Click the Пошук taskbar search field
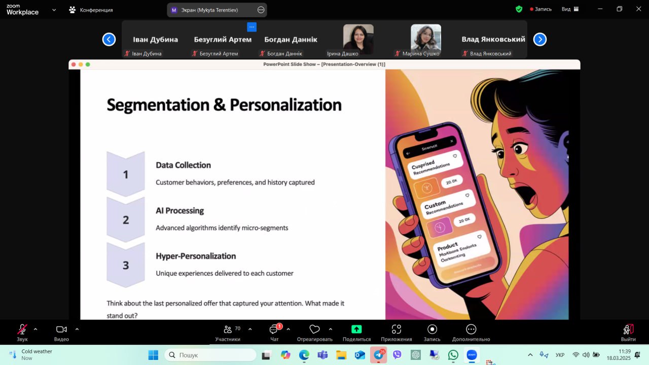 tap(210, 355)
